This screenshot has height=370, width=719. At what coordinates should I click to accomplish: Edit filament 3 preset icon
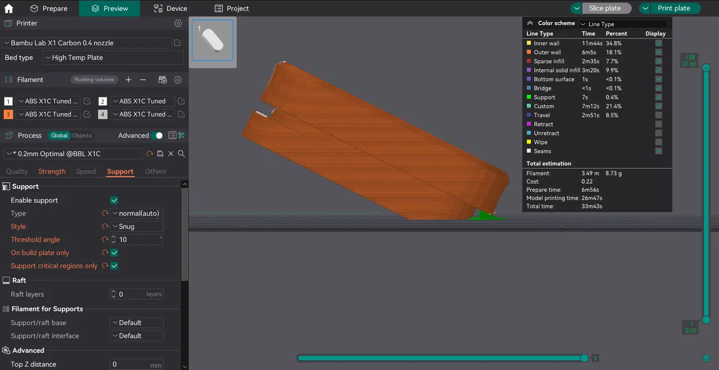(x=87, y=114)
